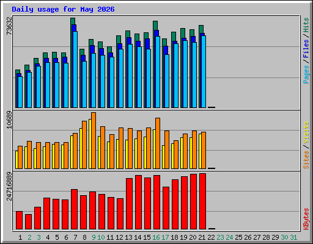Viewport: 313px width, 244px height.
Task: Click day 25 on the x-axis
Action: pyautogui.click(x=238, y=237)
